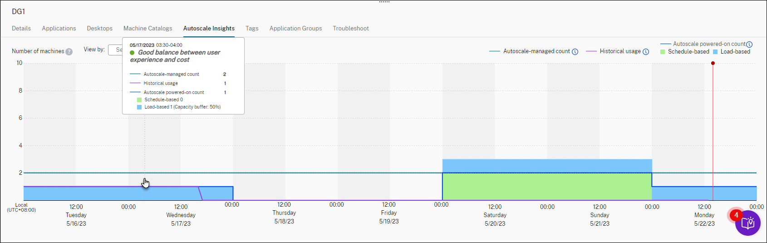Click the Historical usage info icon
The width and height of the screenshot is (767, 243).
pos(646,52)
